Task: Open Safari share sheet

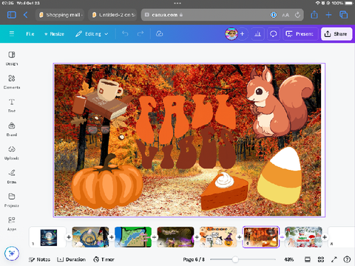Action: (314, 15)
